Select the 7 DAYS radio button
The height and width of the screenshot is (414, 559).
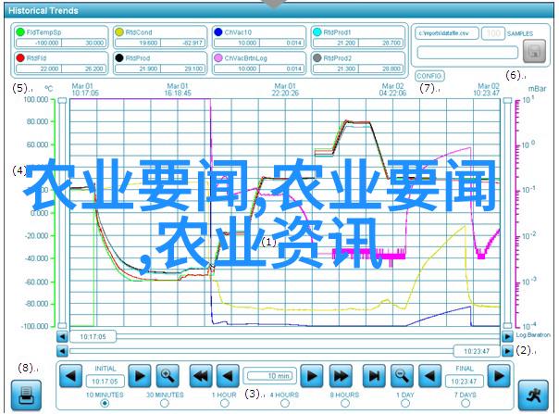466,403
